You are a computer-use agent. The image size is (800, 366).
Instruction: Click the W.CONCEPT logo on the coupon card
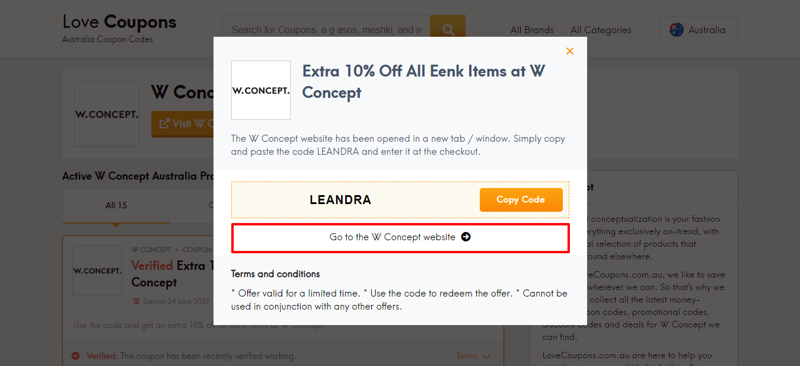[97, 270]
